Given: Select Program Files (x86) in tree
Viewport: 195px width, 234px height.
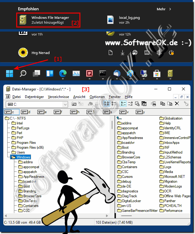Looking at the screenshot, I should [28, 148].
